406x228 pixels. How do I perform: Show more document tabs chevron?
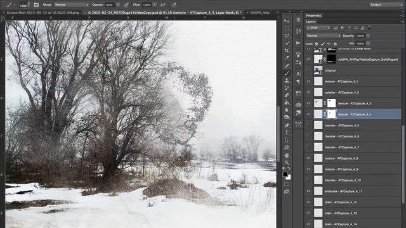click(278, 13)
